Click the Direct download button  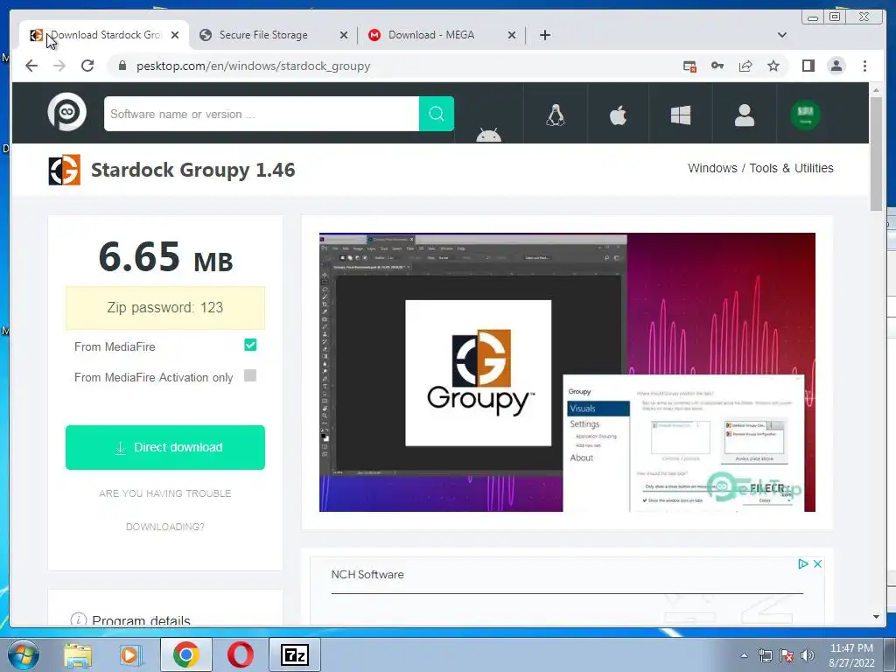(x=165, y=447)
